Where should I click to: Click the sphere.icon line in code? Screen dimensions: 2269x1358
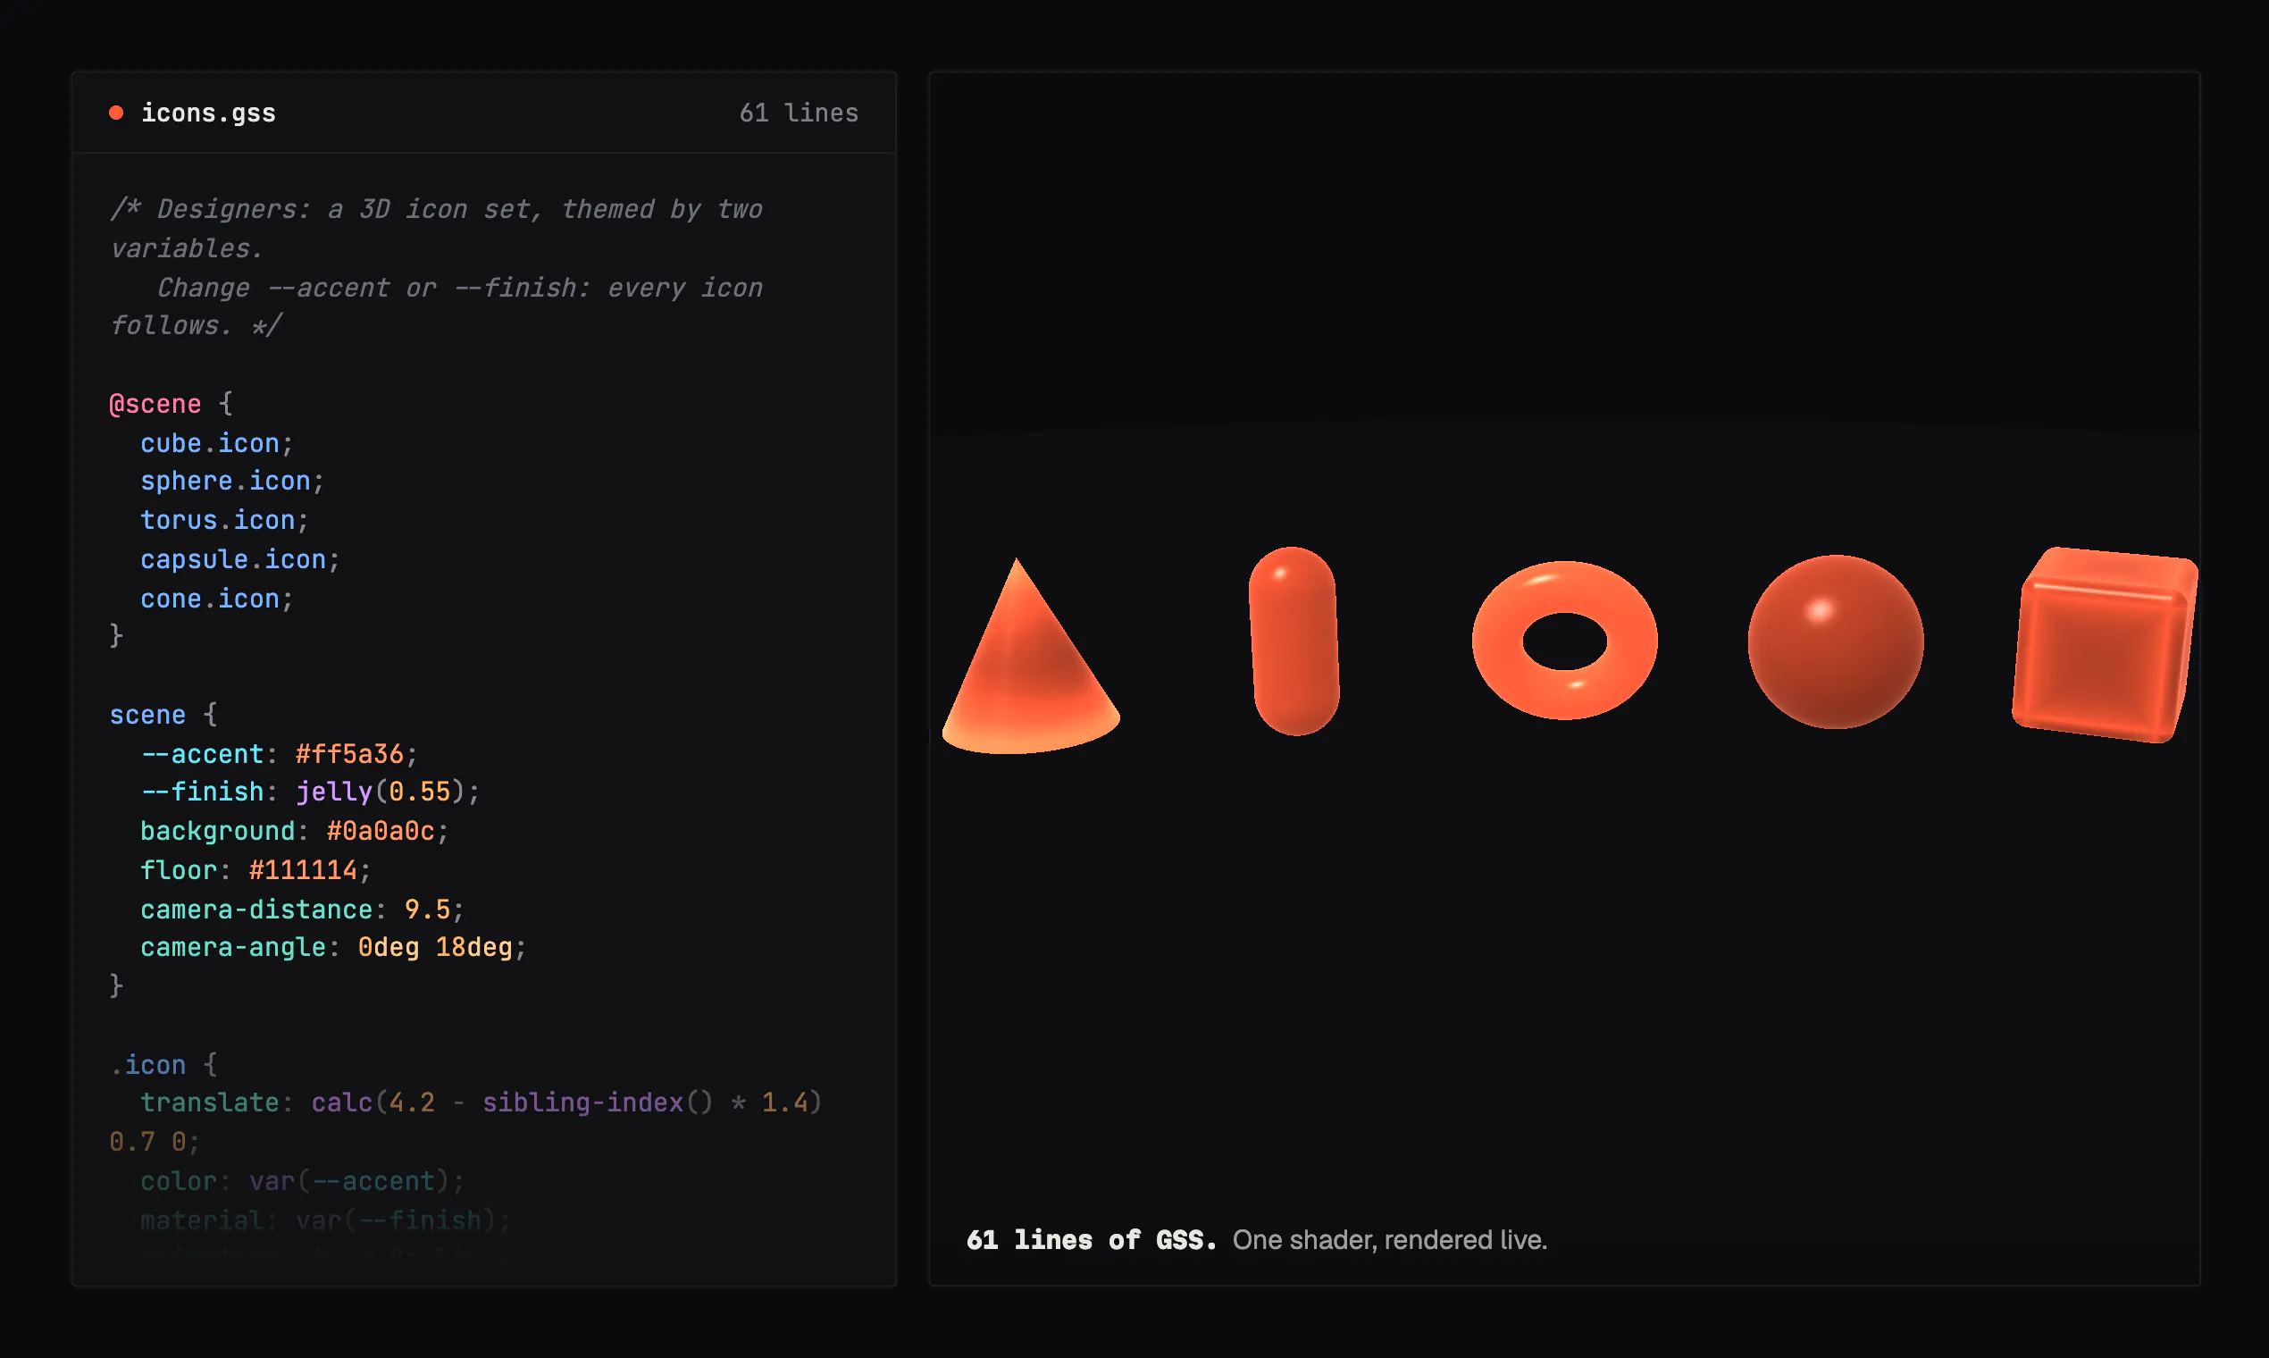[231, 481]
